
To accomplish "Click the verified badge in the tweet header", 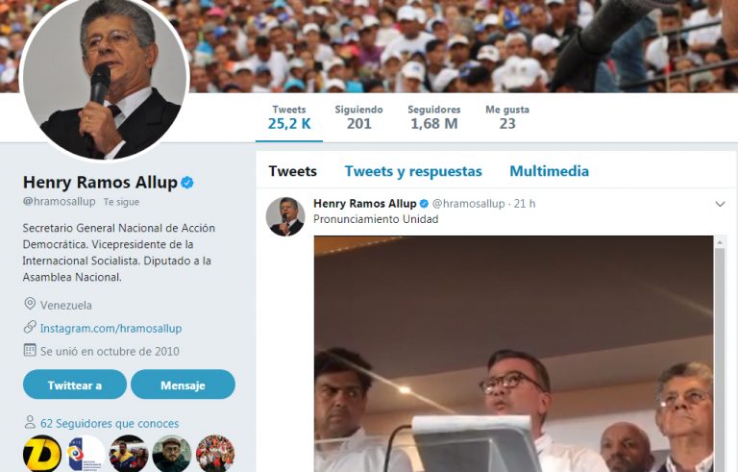I will click(x=424, y=204).
